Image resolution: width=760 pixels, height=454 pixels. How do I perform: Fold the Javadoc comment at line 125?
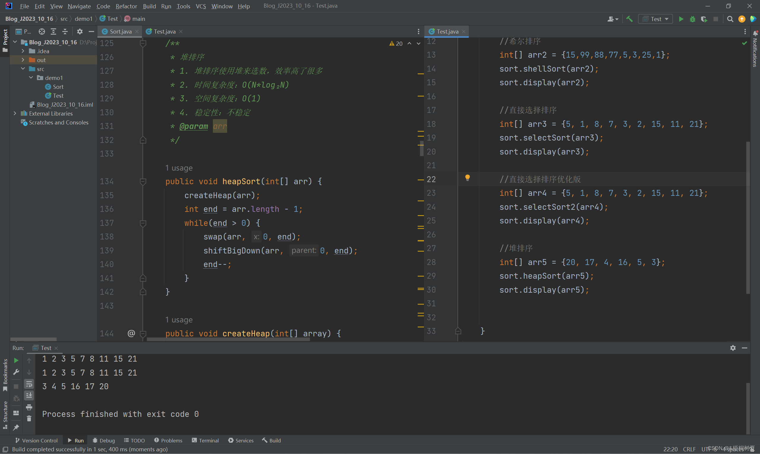pyautogui.click(x=143, y=43)
